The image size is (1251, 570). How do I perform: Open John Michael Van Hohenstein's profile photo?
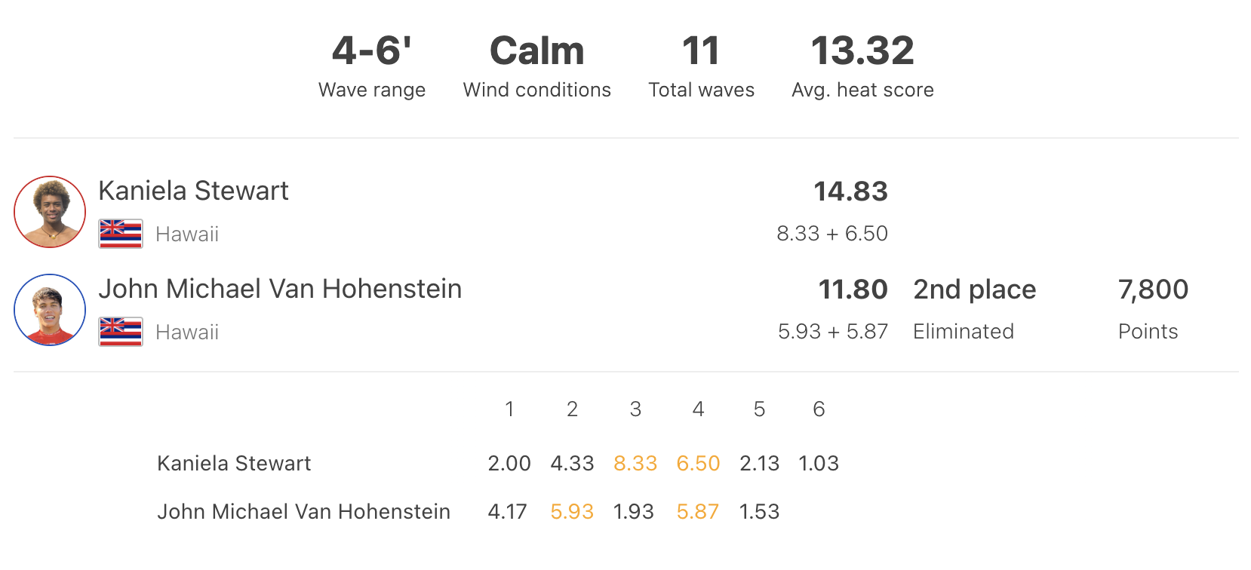click(50, 310)
